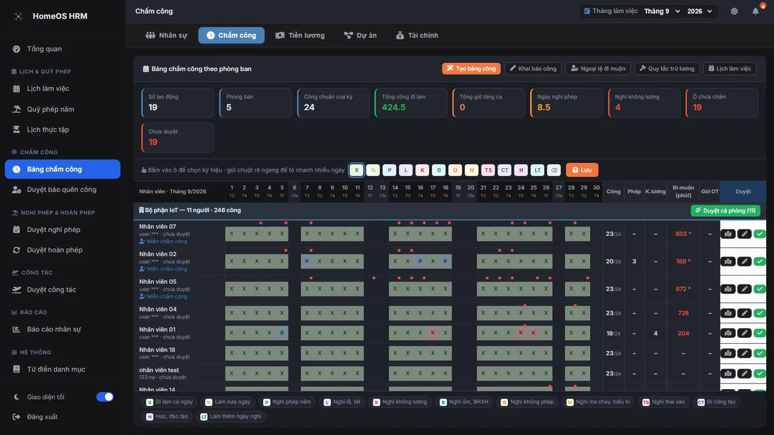Image resolution: width=774 pixels, height=435 pixels.
Task: Approve Nhân viên 05 with green check
Action: [759, 289]
